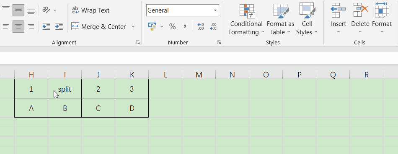Toggle Wrap Text
Screen dimensions: 398x154
[90, 10]
